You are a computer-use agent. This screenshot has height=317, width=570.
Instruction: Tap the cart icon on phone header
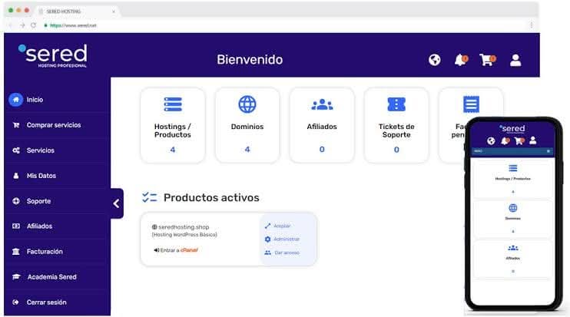519,141
